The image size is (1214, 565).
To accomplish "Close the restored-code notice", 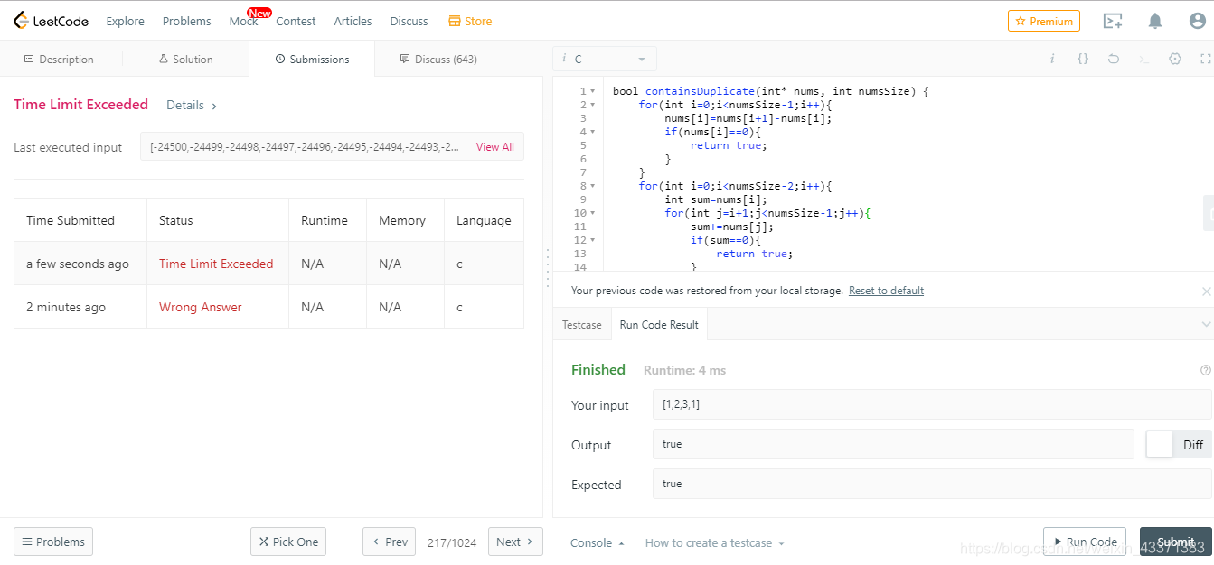I will 1206,292.
